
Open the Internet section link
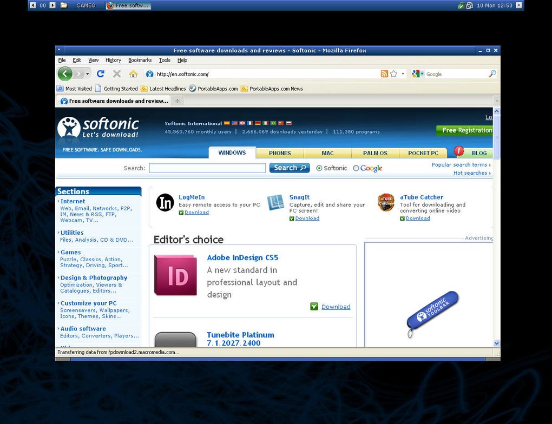point(73,201)
